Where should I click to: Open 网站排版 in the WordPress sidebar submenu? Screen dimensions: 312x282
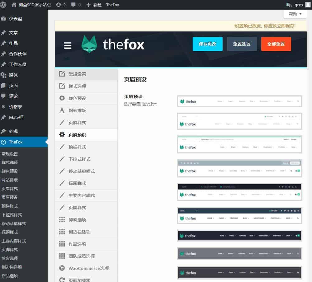(x=10, y=180)
